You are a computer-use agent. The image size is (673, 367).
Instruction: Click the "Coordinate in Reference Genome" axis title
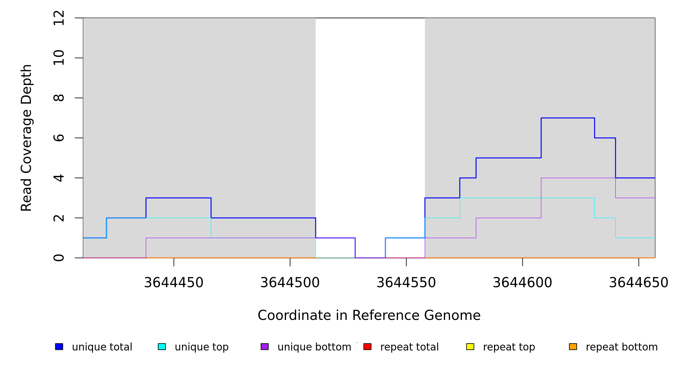click(369, 315)
